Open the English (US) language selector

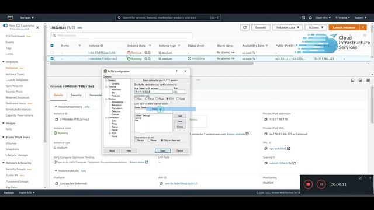coord(27,192)
